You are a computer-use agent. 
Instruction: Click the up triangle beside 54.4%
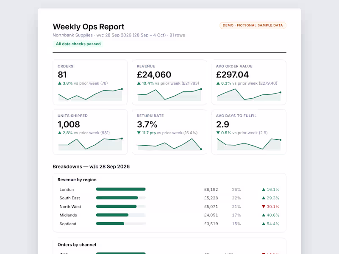[x=264, y=224]
